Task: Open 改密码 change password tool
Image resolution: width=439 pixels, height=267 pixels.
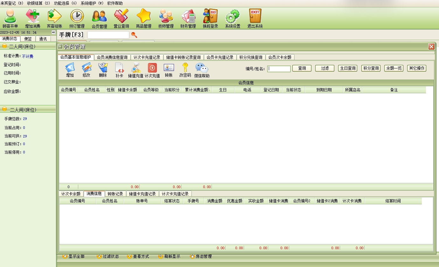Action: [185, 70]
